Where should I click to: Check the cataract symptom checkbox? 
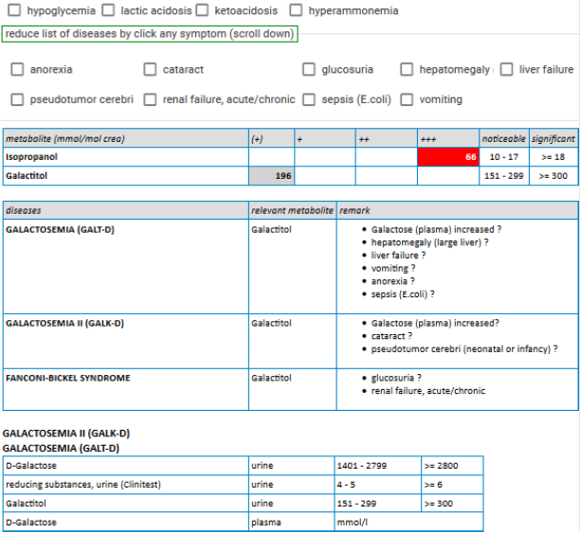[150, 69]
